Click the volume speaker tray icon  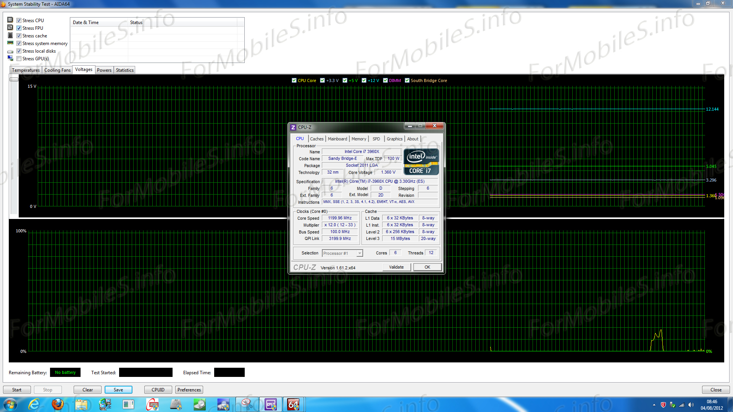tap(691, 405)
